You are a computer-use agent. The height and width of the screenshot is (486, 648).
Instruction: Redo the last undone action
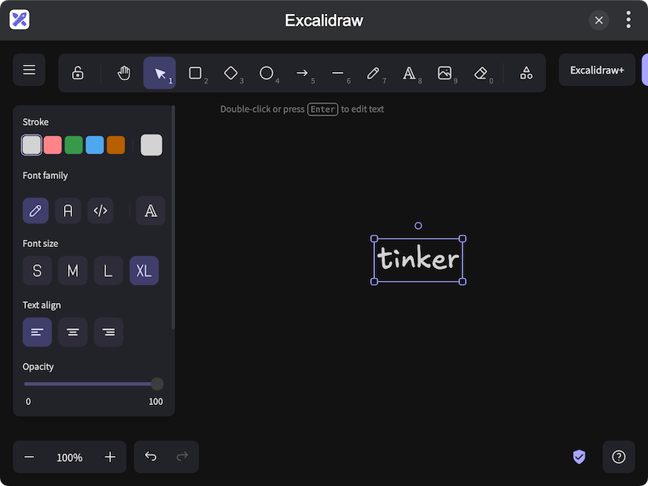[182, 457]
